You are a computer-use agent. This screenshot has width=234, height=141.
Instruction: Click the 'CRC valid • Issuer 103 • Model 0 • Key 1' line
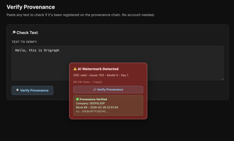pos(101,75)
